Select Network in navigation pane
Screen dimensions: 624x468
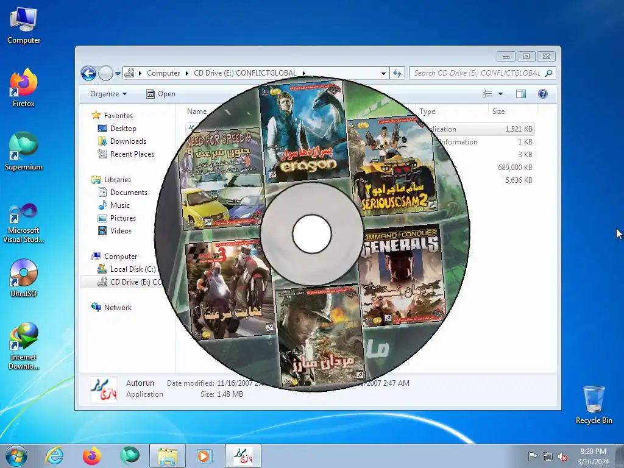pos(112,308)
